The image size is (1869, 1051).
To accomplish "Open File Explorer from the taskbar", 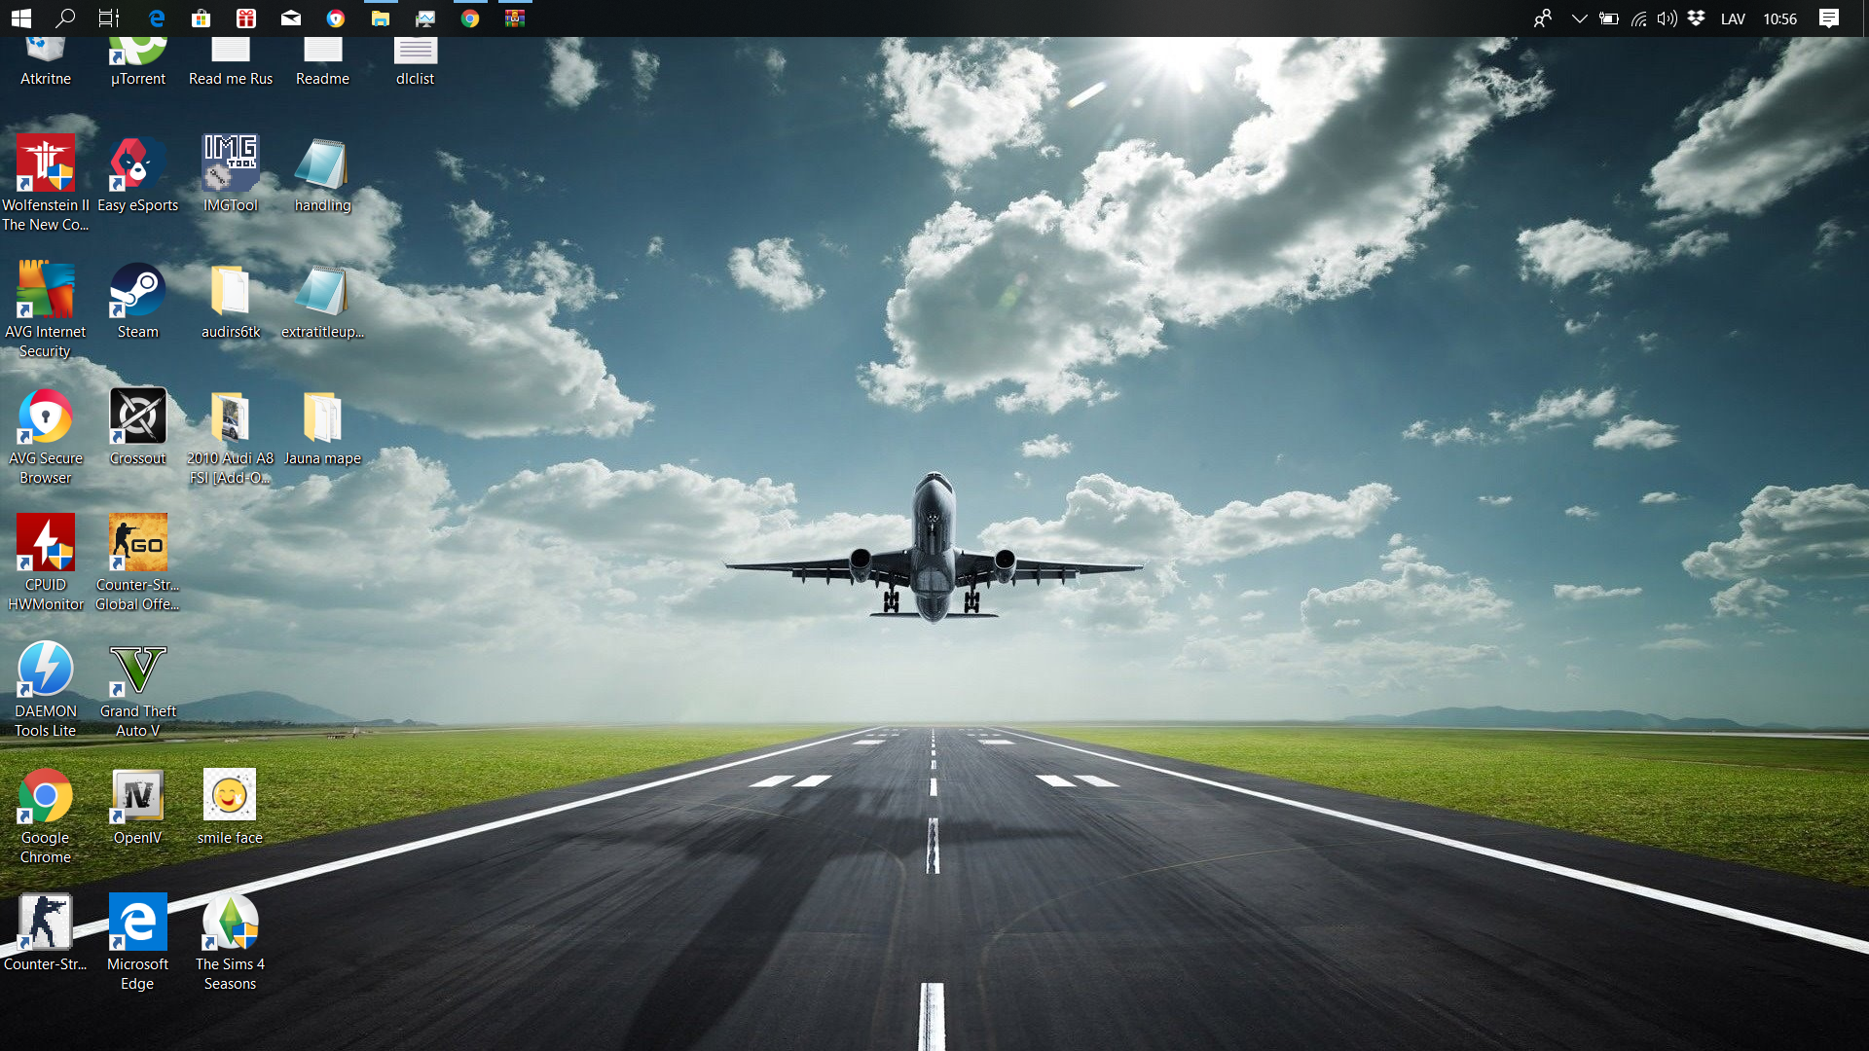I will tap(380, 18).
